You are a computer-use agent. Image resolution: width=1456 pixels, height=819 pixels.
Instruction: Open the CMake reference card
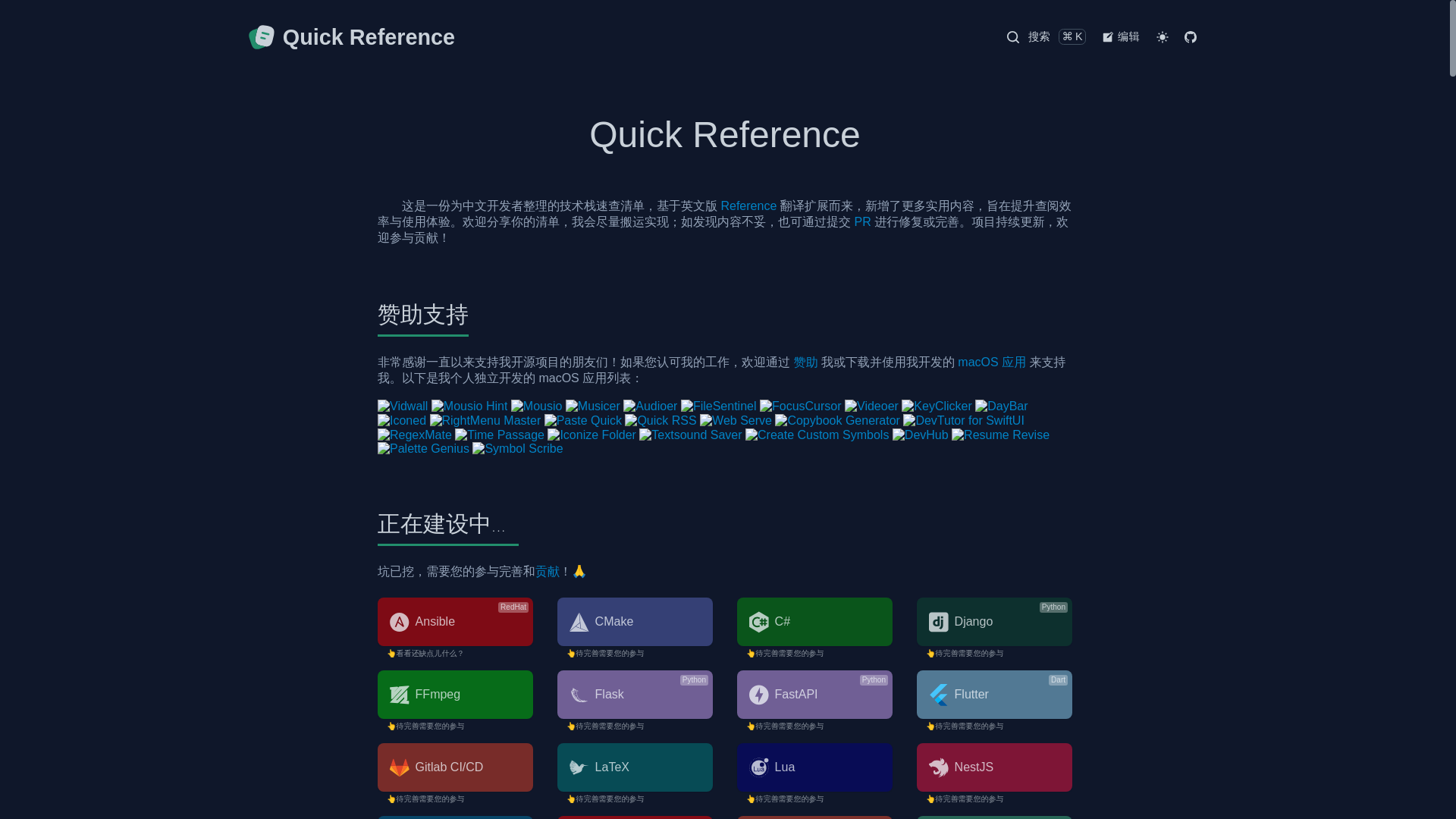(x=635, y=622)
